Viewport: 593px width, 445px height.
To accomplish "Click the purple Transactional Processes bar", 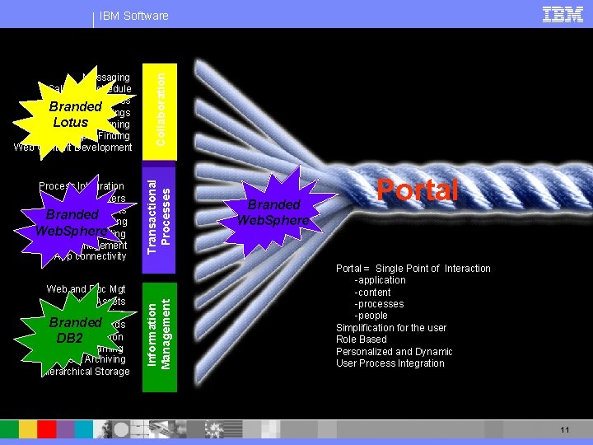I will coord(159,218).
